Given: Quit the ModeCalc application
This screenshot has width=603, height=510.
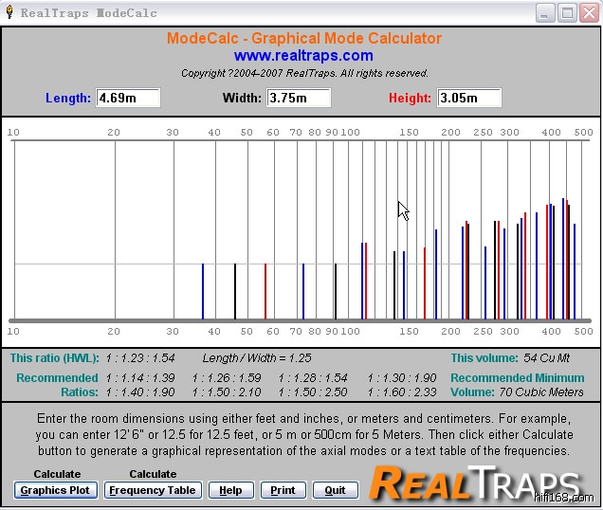Looking at the screenshot, I should pyautogui.click(x=335, y=490).
